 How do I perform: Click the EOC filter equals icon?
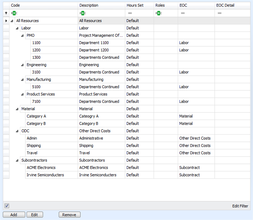(182, 13)
